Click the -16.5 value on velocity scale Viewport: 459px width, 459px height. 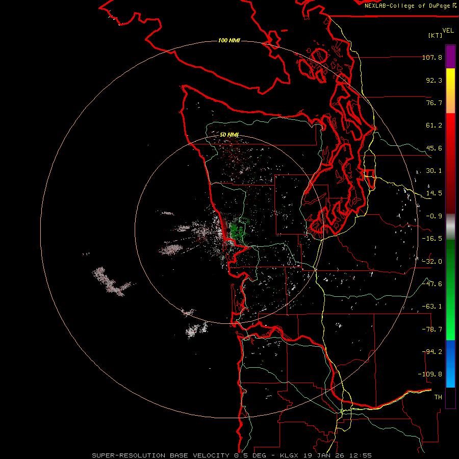click(x=432, y=239)
